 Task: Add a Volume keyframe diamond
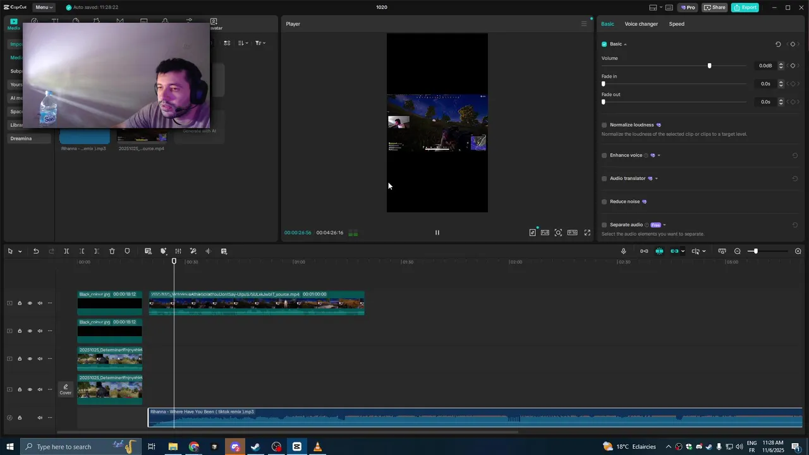coord(793,66)
